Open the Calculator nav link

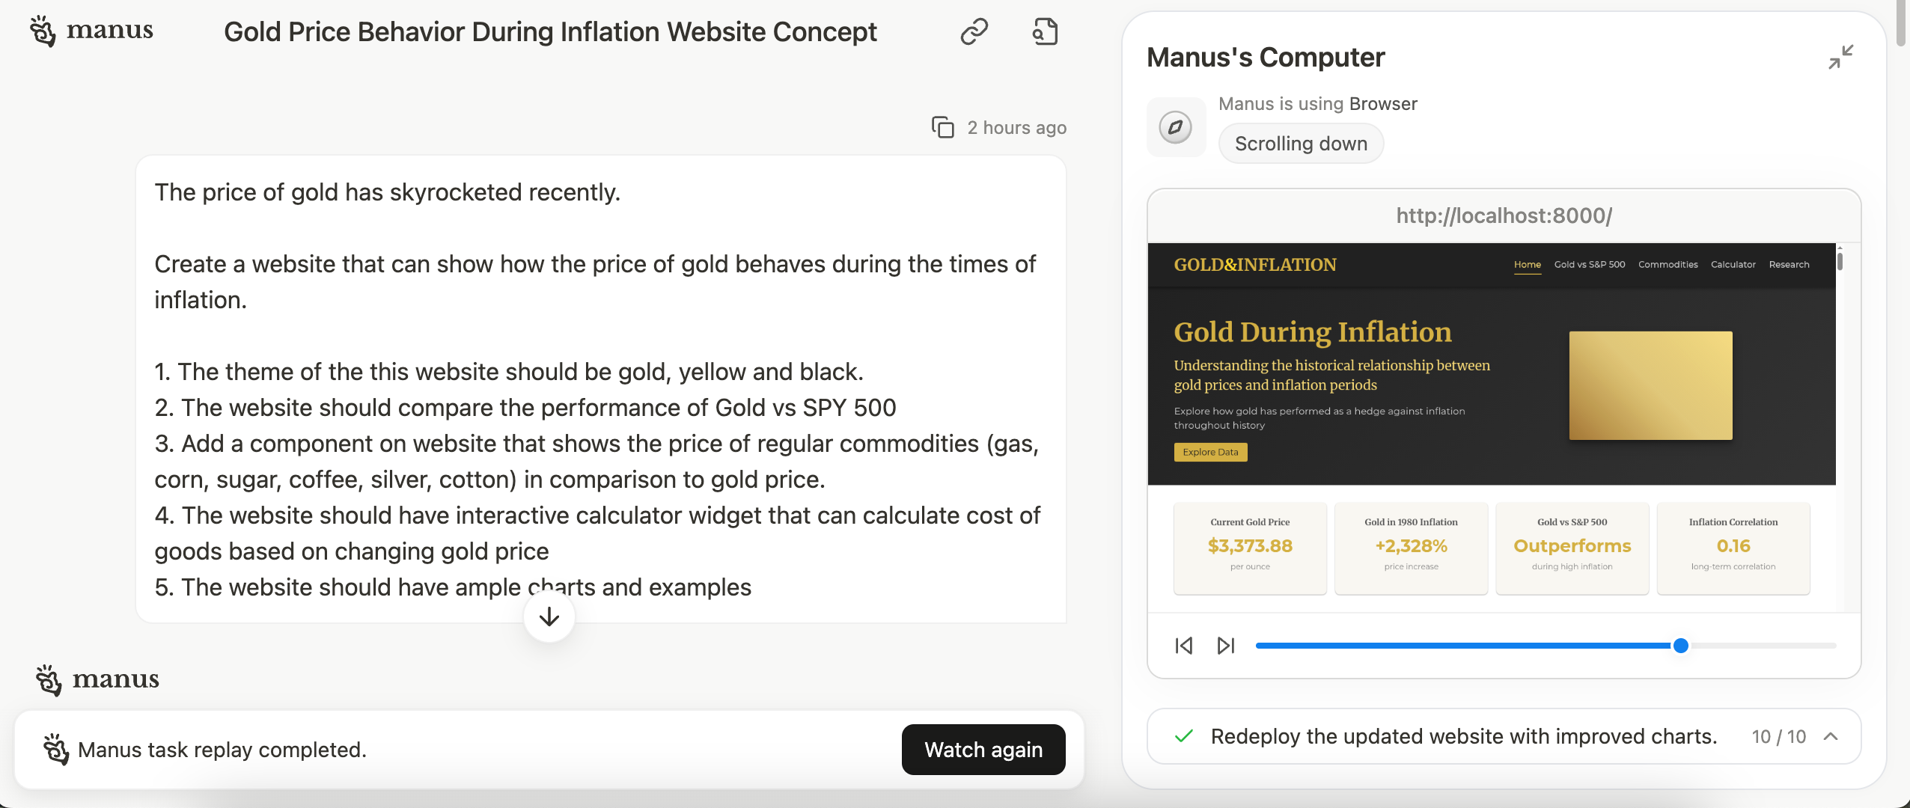(1733, 265)
